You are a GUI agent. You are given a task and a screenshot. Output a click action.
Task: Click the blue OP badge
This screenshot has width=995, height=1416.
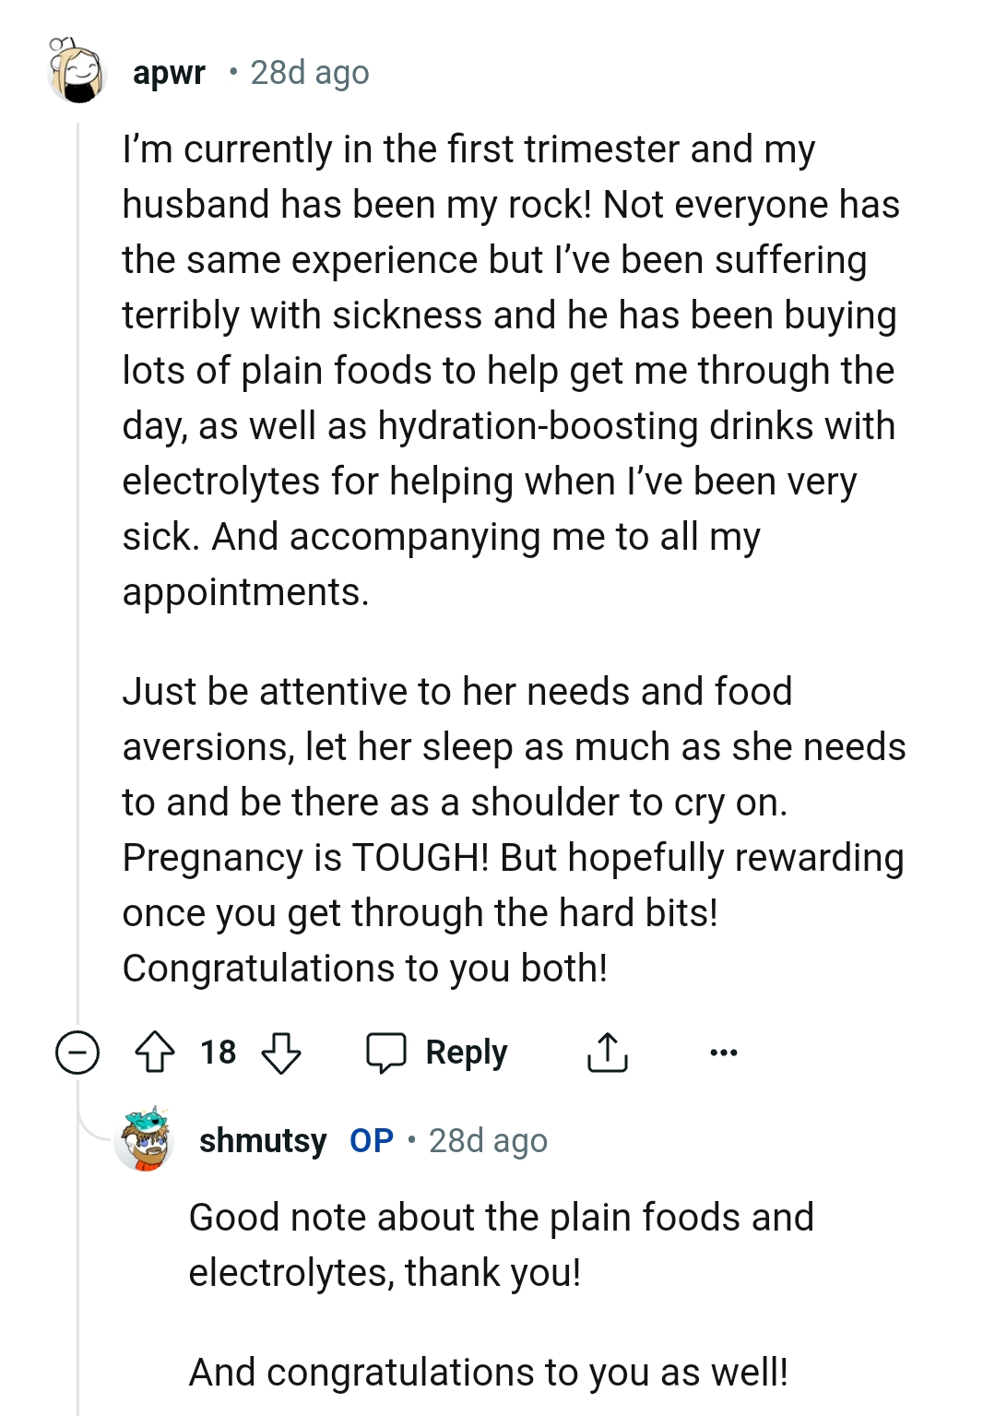click(372, 1141)
